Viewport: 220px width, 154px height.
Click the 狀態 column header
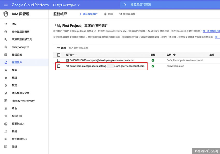[x=153, y=55]
